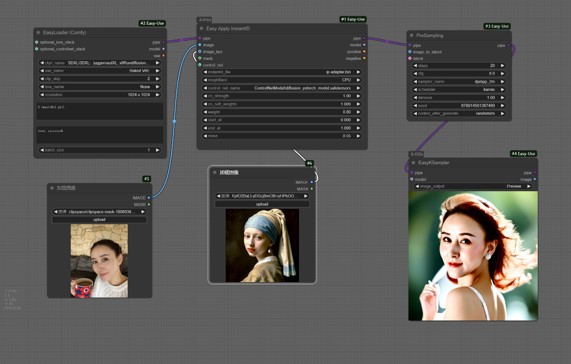Screen dimensions: 571x364
Task: Open the insightface CPU dropdown
Action: point(281,80)
